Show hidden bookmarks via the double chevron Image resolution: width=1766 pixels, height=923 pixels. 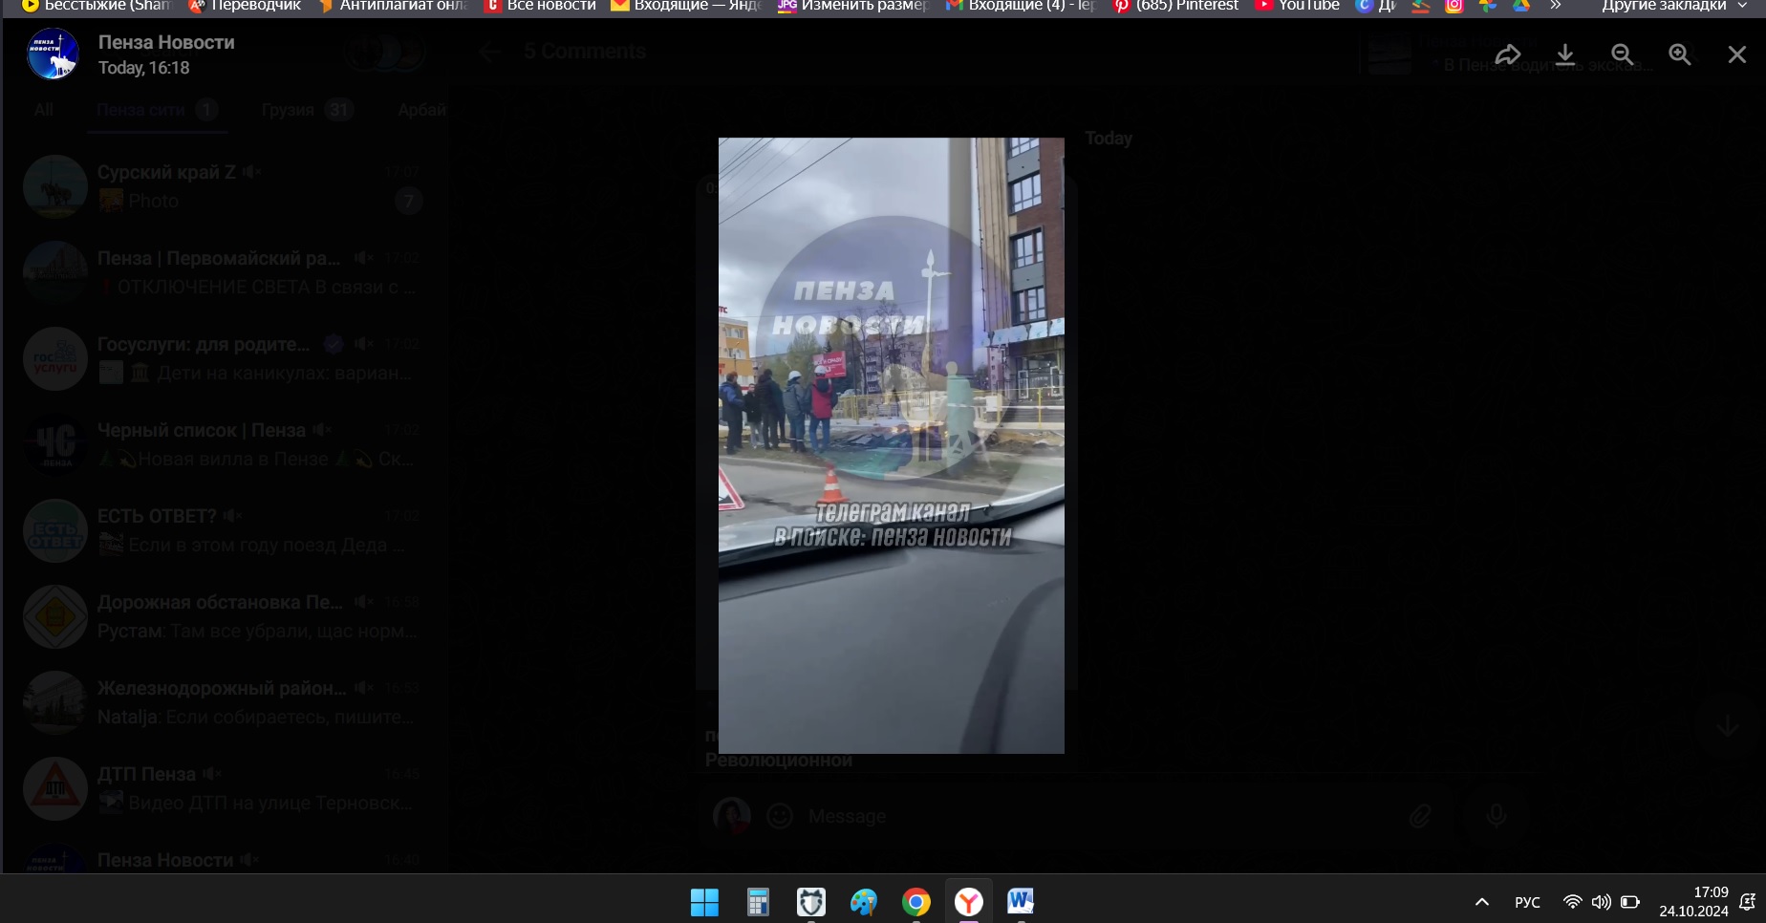(1556, 6)
